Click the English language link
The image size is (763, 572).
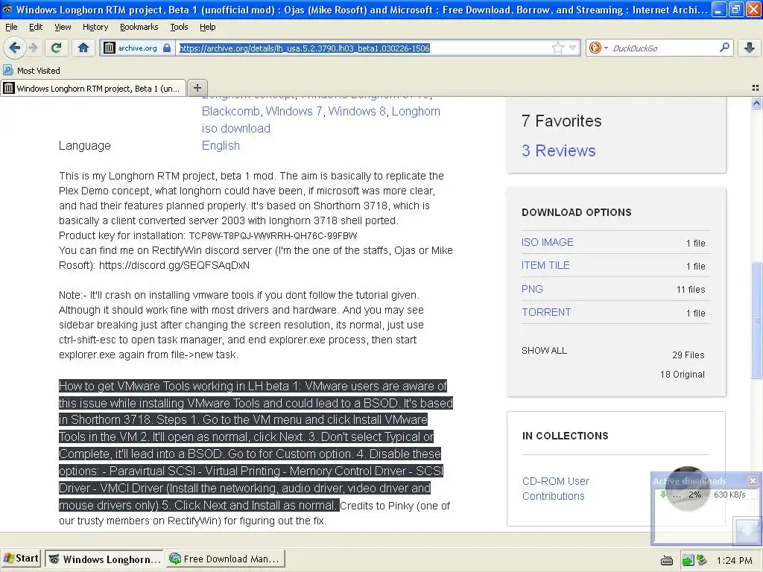pyautogui.click(x=221, y=145)
